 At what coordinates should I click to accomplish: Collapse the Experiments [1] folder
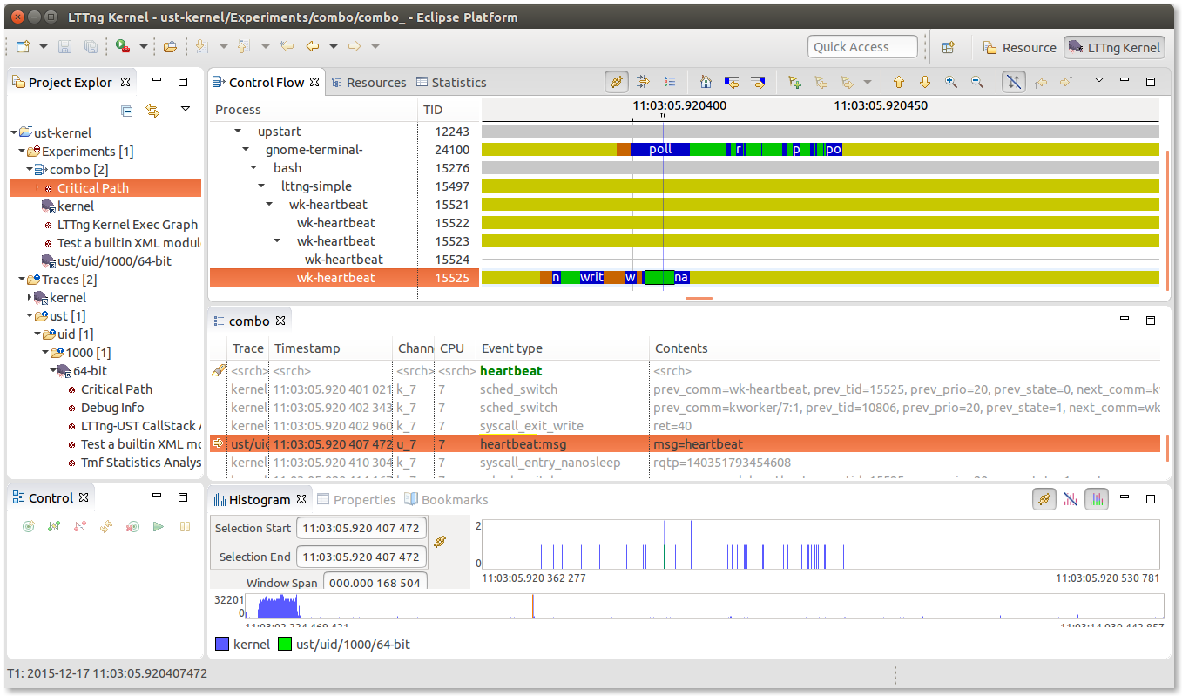(x=22, y=152)
